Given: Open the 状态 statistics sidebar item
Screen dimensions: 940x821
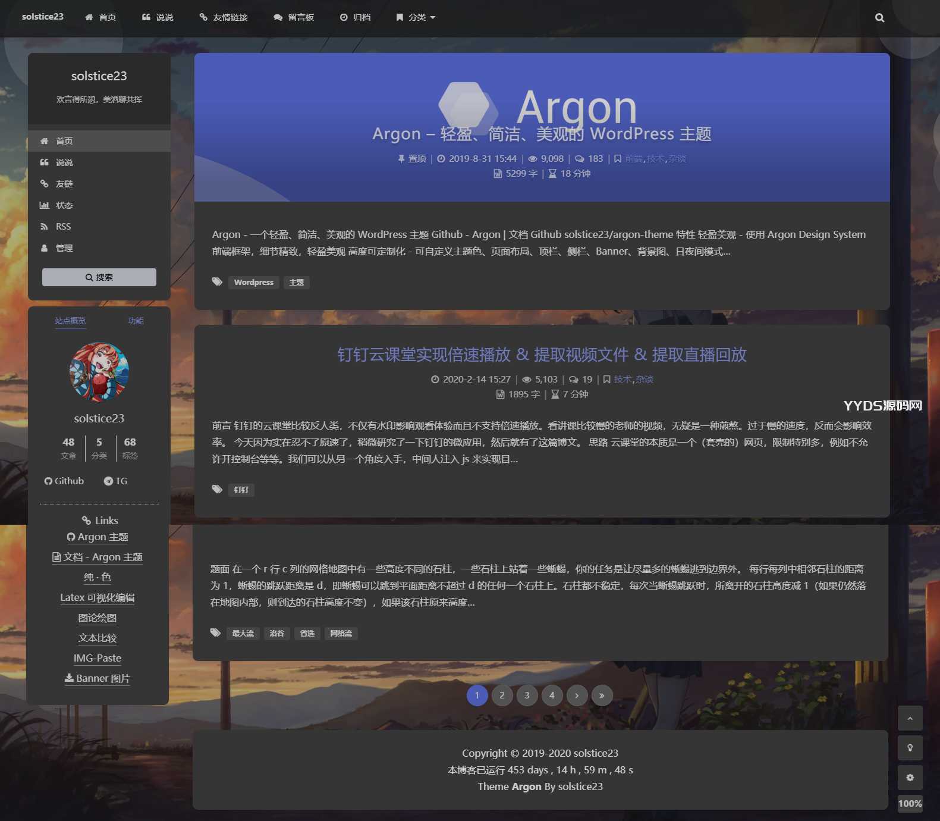Looking at the screenshot, I should point(64,205).
